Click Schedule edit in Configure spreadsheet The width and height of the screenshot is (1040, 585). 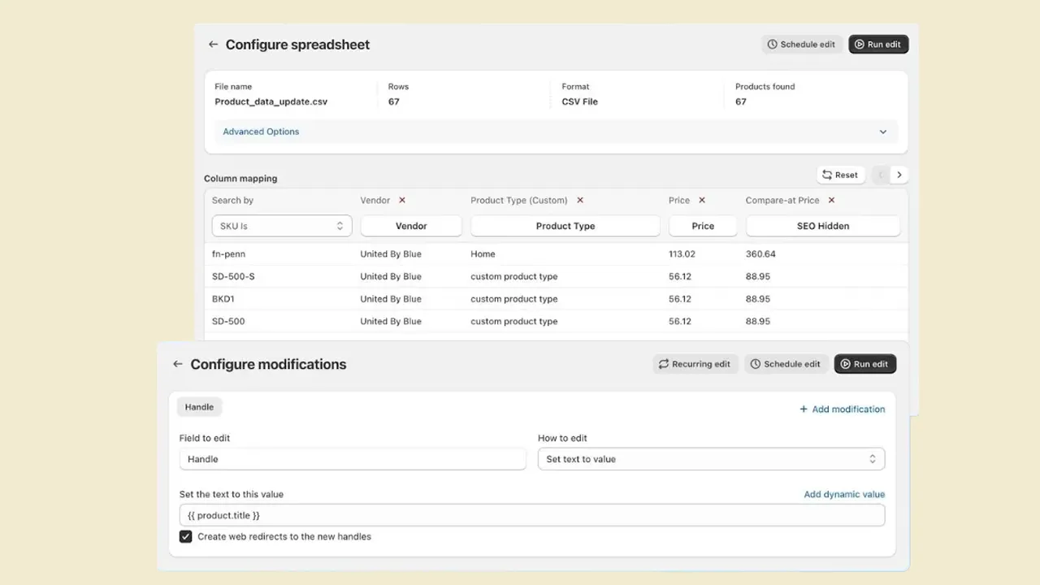[802, 45]
